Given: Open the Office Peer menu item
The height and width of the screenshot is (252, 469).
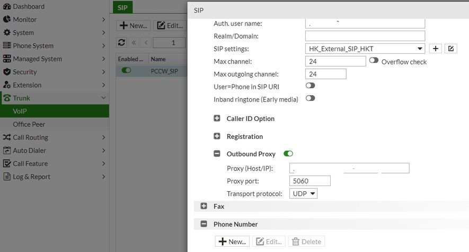Looking at the screenshot, I should pyautogui.click(x=29, y=124).
